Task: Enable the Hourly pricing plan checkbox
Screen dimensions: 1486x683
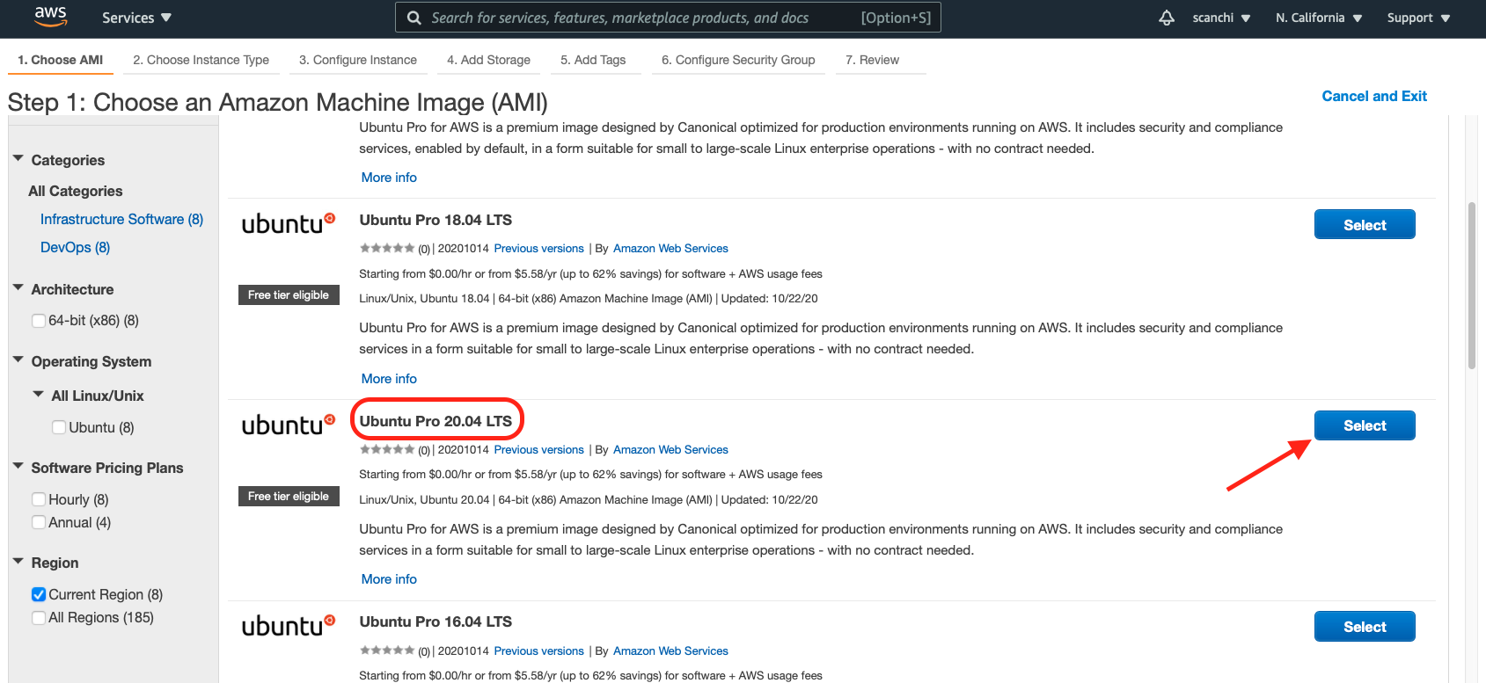Action: [x=39, y=499]
